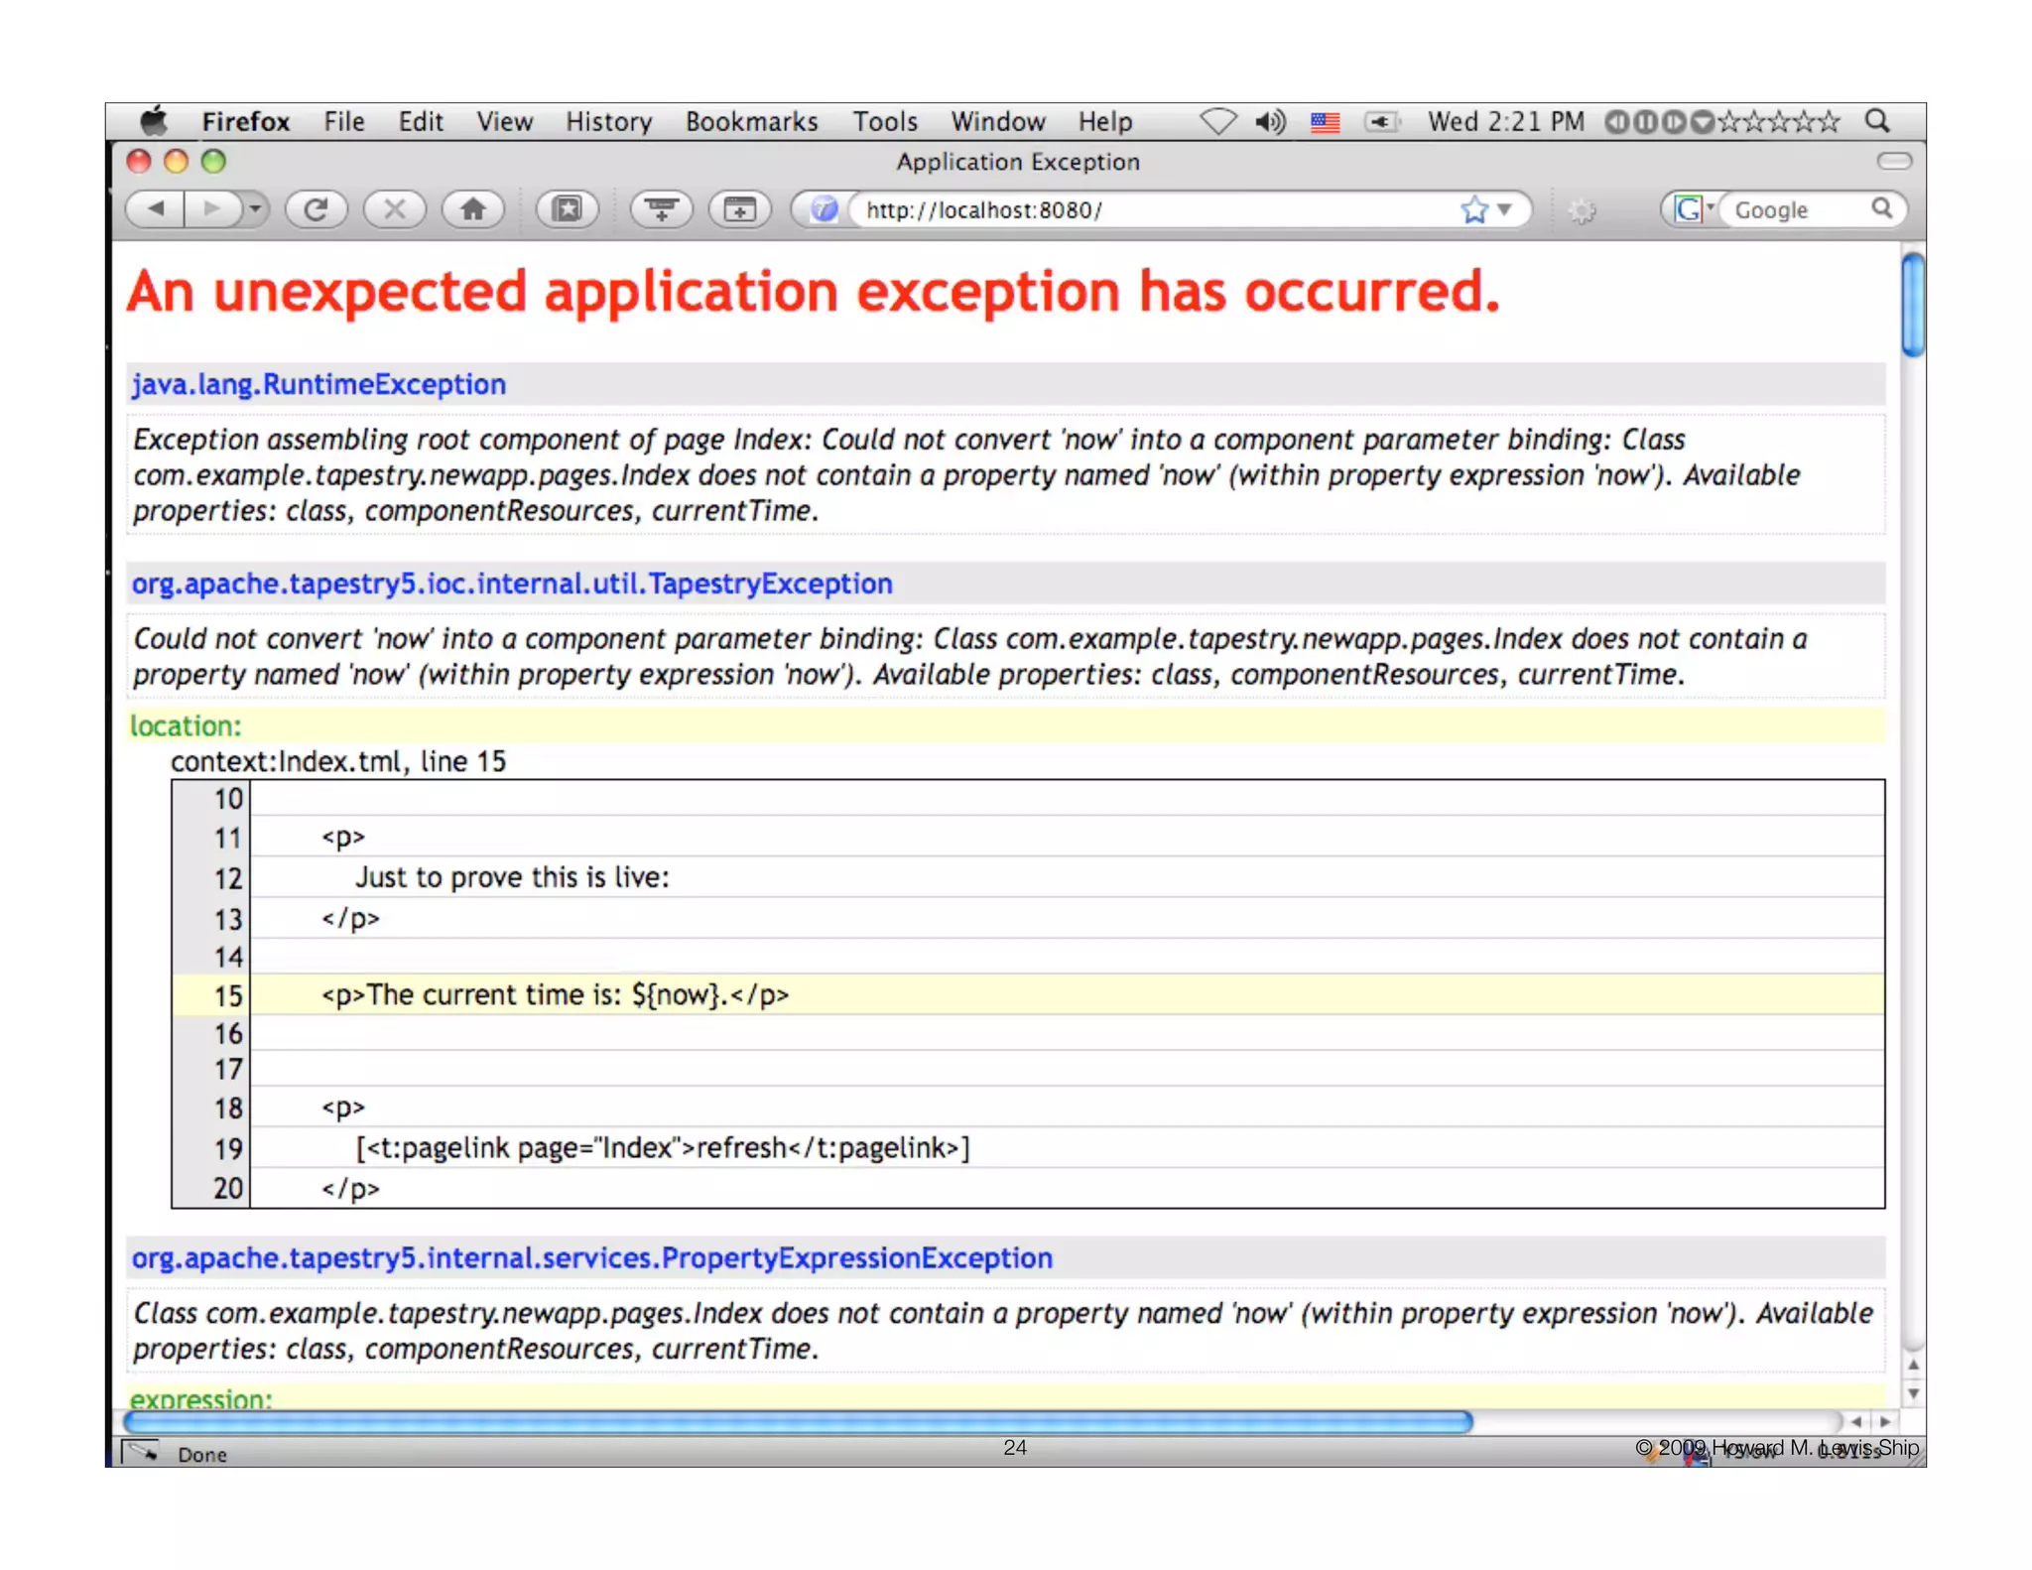Click the TapestryException heading

tap(512, 584)
